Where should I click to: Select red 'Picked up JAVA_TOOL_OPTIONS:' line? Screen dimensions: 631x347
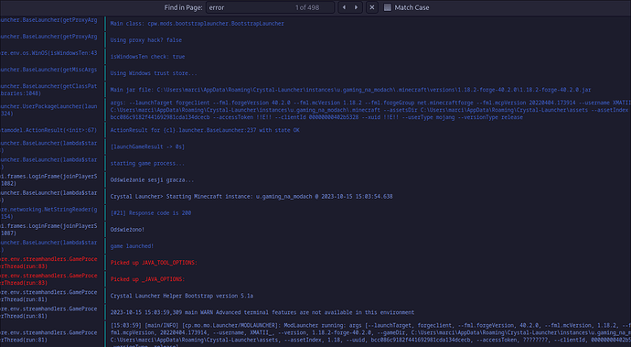click(154, 263)
